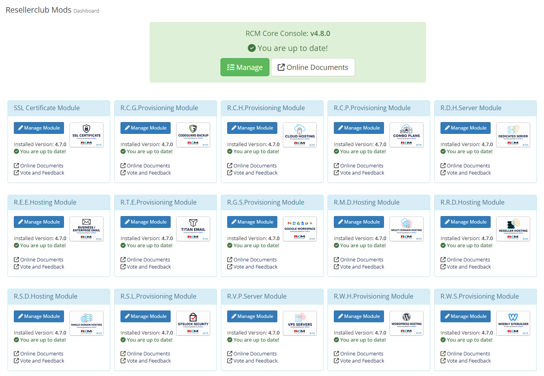544x376 pixels.
Task: Click the Cloud Hosting module logo
Action: [x=300, y=135]
